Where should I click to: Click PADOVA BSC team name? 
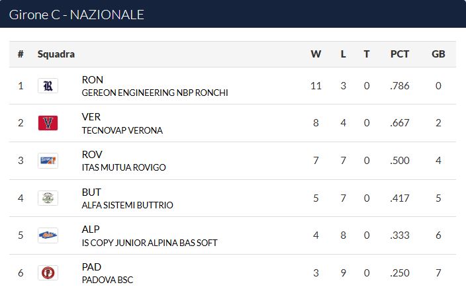pos(107,280)
